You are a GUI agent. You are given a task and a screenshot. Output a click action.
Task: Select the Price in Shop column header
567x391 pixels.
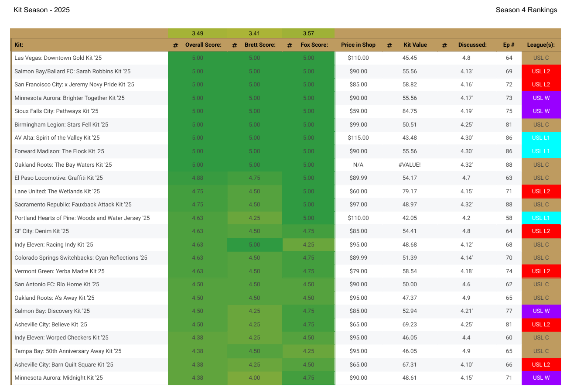358,45
